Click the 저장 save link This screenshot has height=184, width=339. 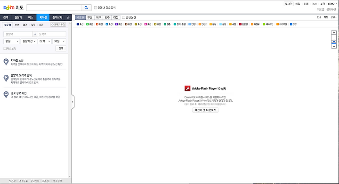[x=326, y=17]
